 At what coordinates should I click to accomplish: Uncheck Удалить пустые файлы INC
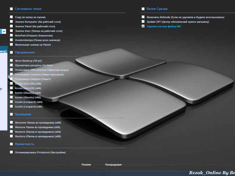pyautogui.click(x=143, y=26)
